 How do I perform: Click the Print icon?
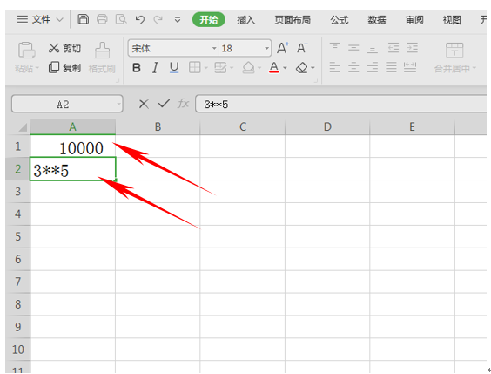click(102, 19)
